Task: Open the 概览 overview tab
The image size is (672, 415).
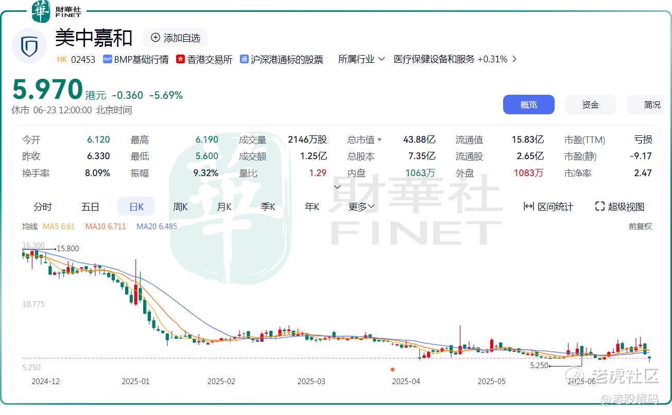Action: pyautogui.click(x=529, y=105)
